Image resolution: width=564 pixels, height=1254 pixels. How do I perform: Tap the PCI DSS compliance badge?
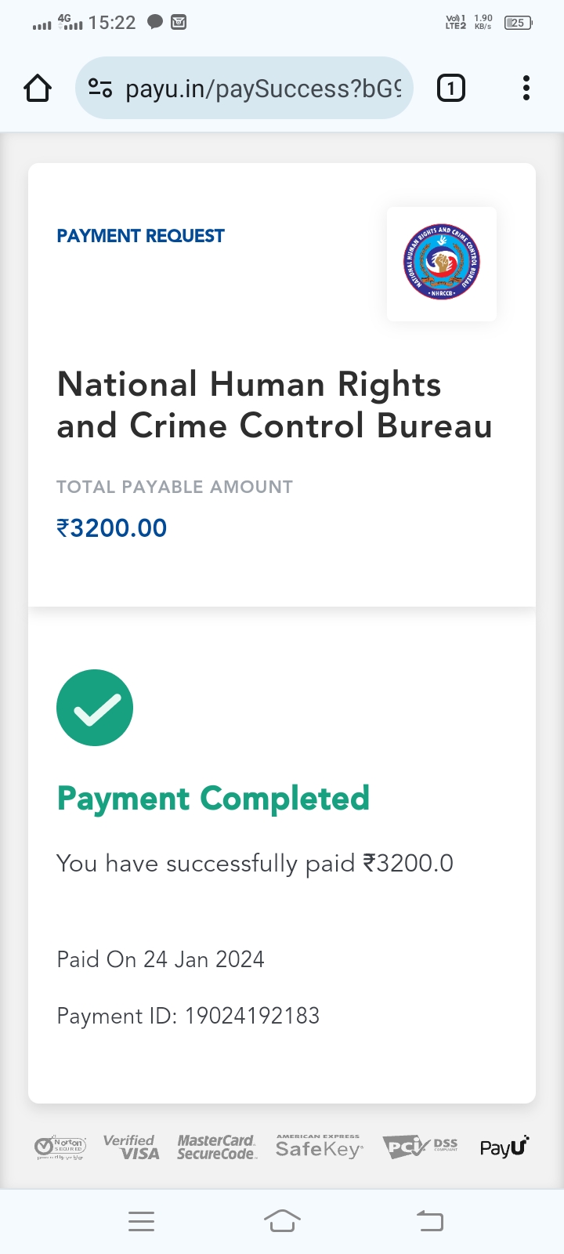pos(420,1147)
